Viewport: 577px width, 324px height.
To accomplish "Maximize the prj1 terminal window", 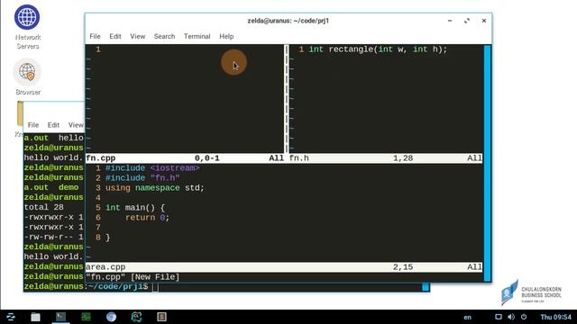I will (467, 21).
